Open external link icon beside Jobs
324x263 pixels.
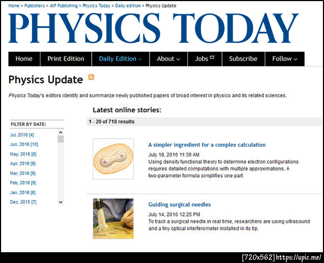click(x=212, y=57)
